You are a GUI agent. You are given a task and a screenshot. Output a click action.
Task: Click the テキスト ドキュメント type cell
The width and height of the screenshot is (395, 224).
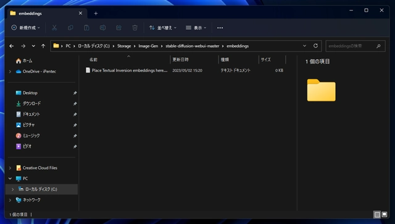pyautogui.click(x=236, y=70)
